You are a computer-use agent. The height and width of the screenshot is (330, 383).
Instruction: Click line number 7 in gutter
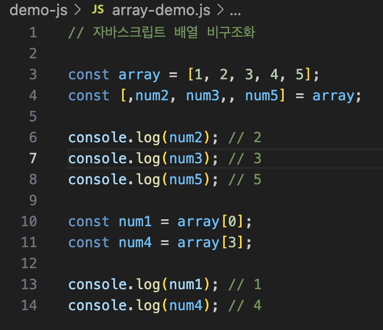[33, 159]
